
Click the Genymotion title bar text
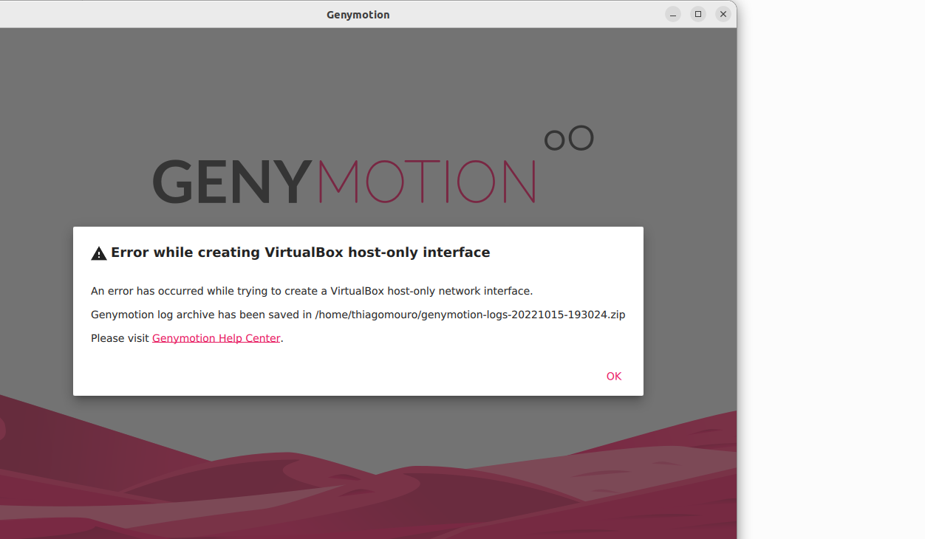pos(358,15)
